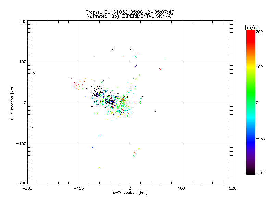
Task: Click the red X marker in upper-right quadrant
Action: 160,69
